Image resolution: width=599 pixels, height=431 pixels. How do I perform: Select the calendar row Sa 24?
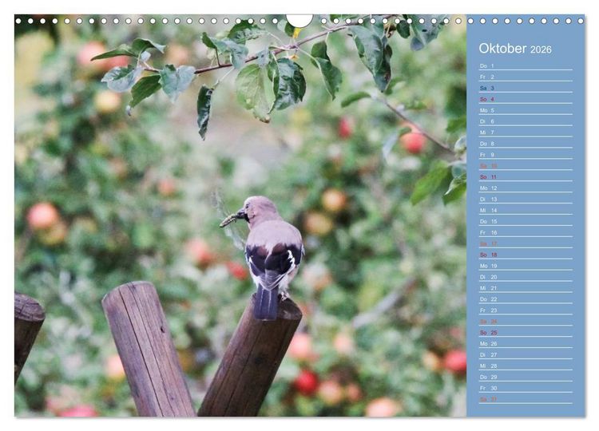click(526, 322)
